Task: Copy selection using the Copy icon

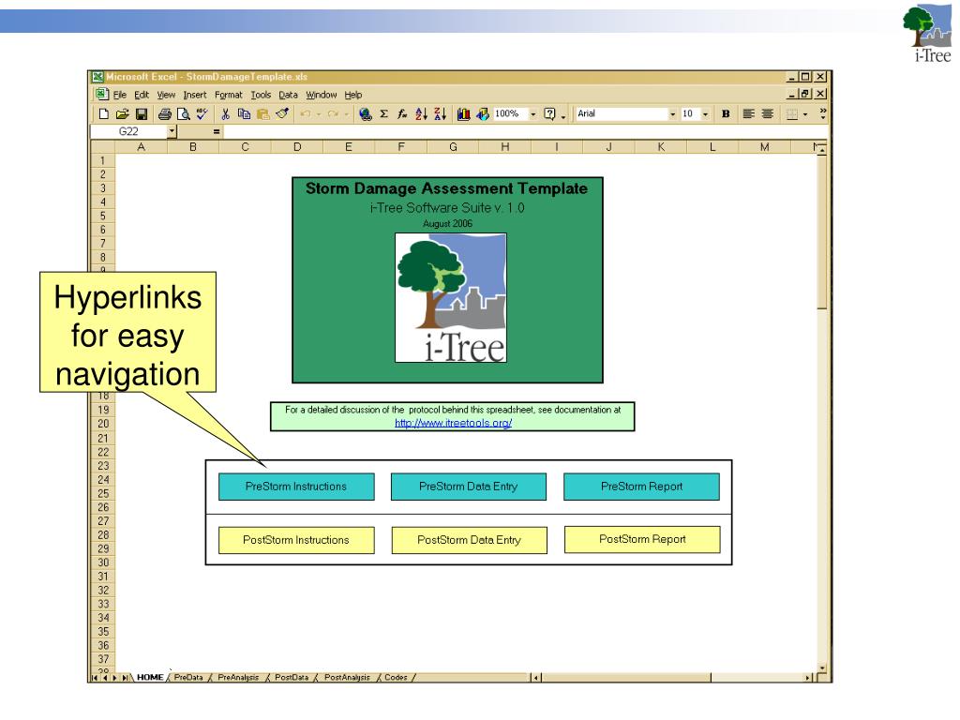Action: click(x=244, y=113)
